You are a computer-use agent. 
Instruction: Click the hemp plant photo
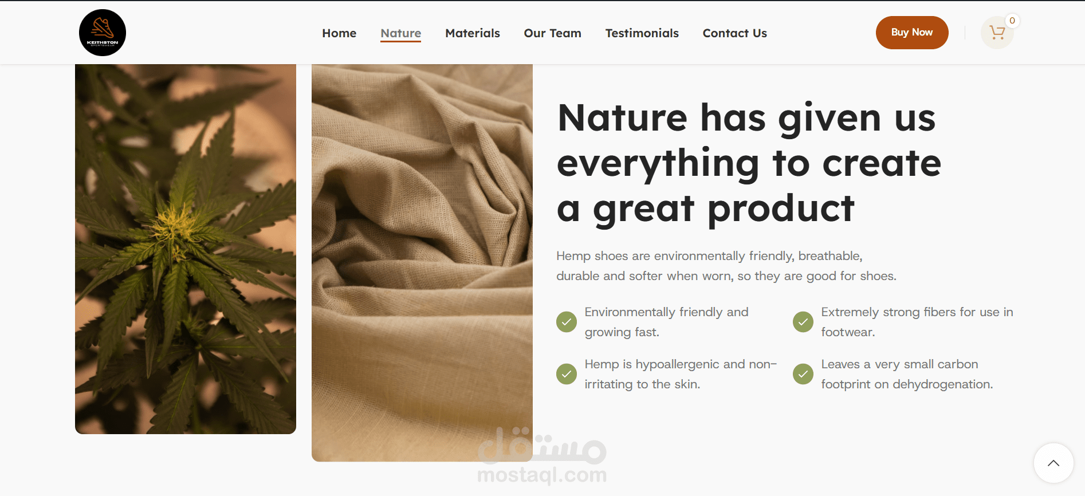[x=186, y=249]
